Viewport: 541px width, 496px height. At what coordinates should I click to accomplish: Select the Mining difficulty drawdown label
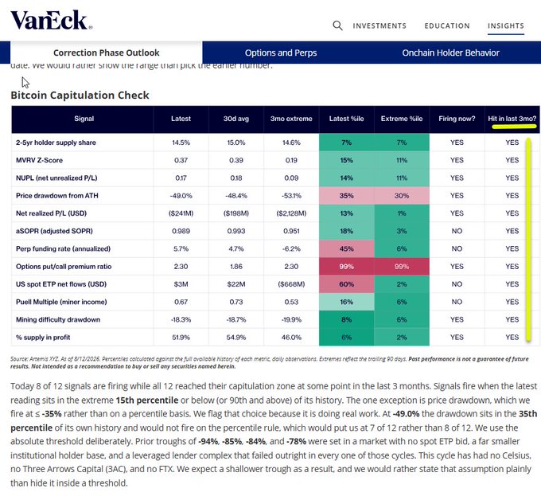click(x=58, y=319)
